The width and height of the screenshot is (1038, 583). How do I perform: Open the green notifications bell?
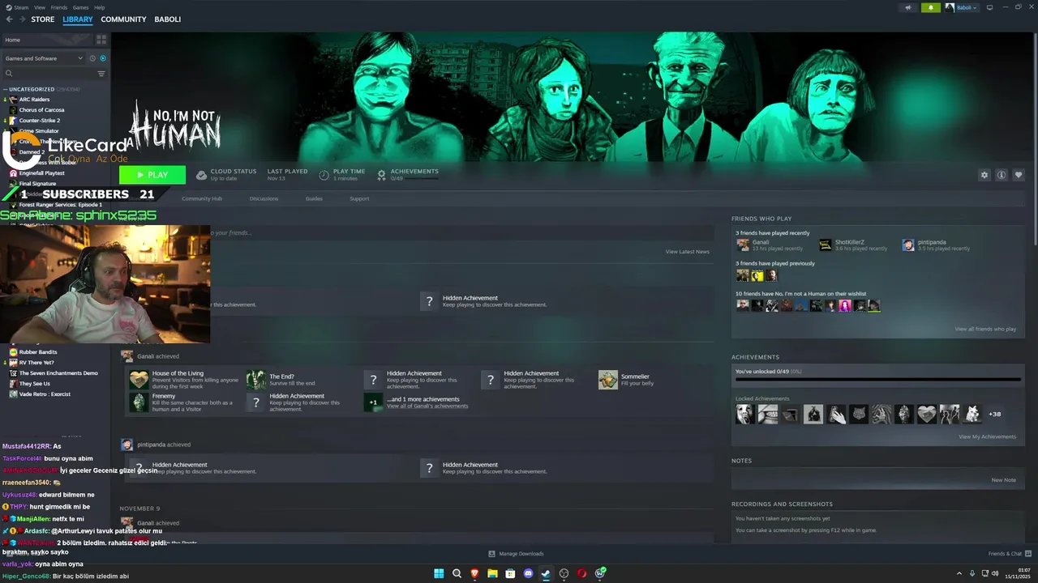pos(930,7)
